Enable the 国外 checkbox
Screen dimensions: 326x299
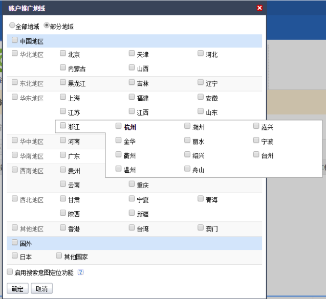[x=15, y=243]
